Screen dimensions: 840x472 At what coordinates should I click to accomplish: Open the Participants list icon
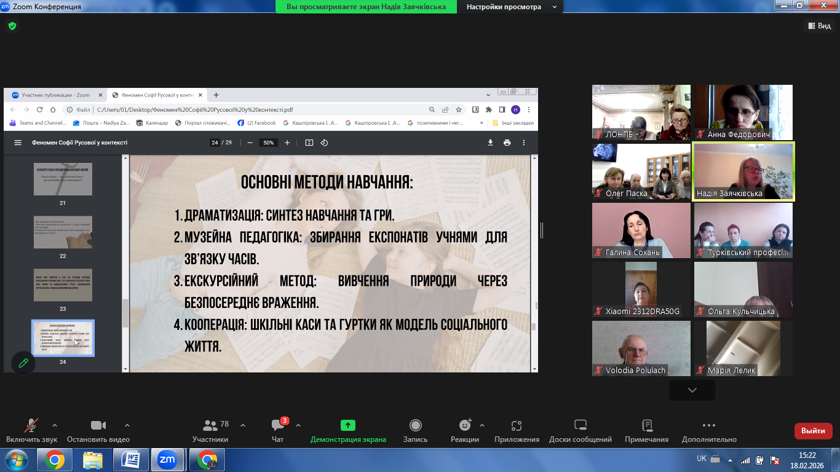pos(210,426)
